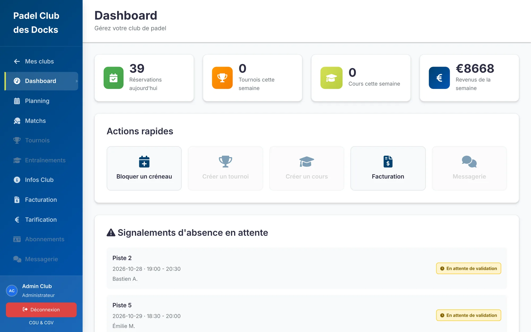Screen dimensions: 531x332
Task: Click the yellow-green graduation cap stat icon
Action: coord(331,78)
